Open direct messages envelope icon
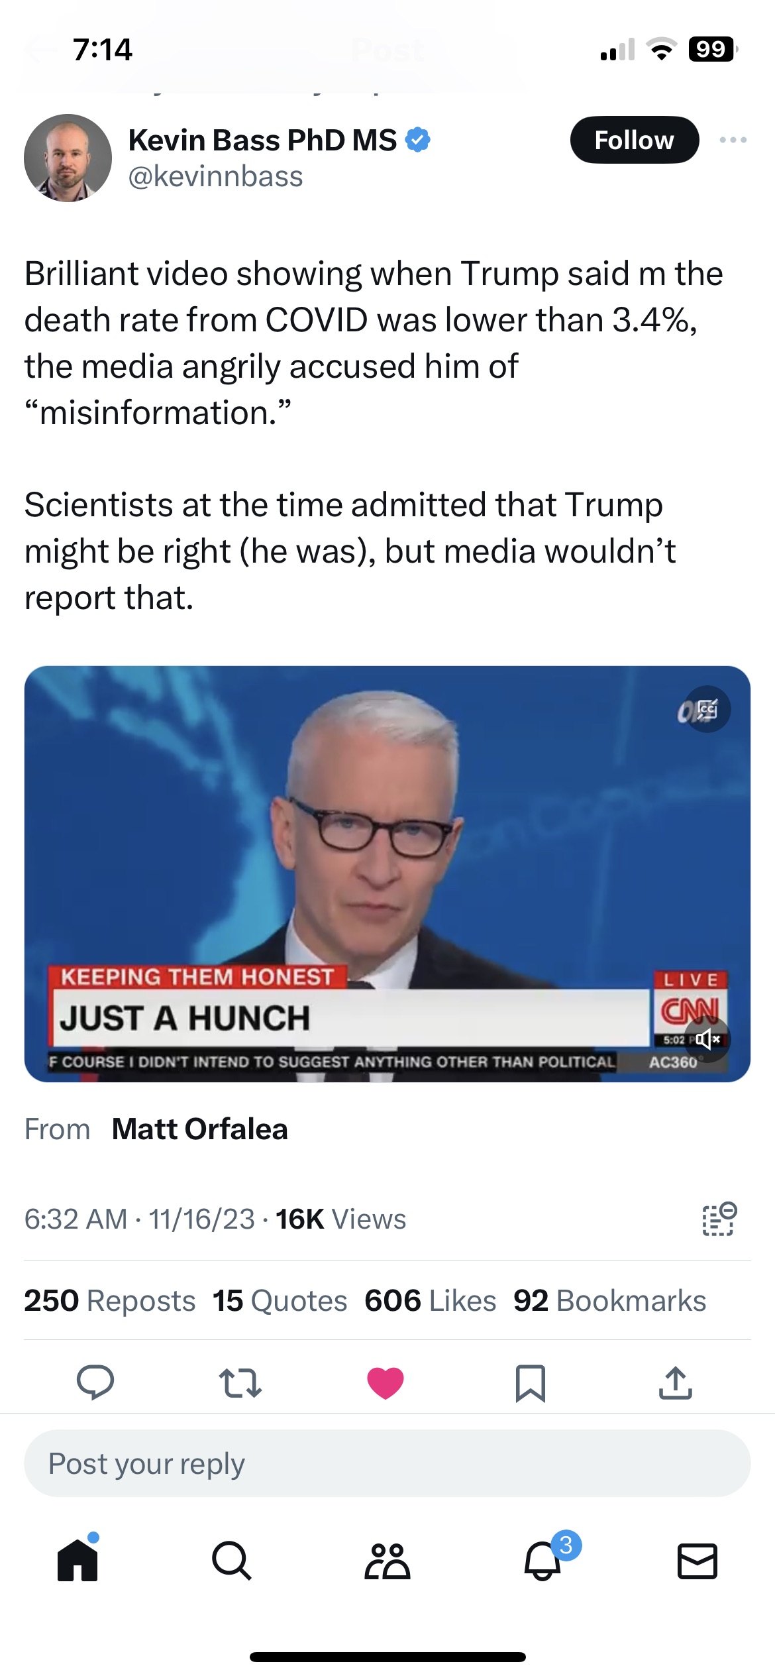Viewport: 775px width, 1678px height. tap(697, 1560)
